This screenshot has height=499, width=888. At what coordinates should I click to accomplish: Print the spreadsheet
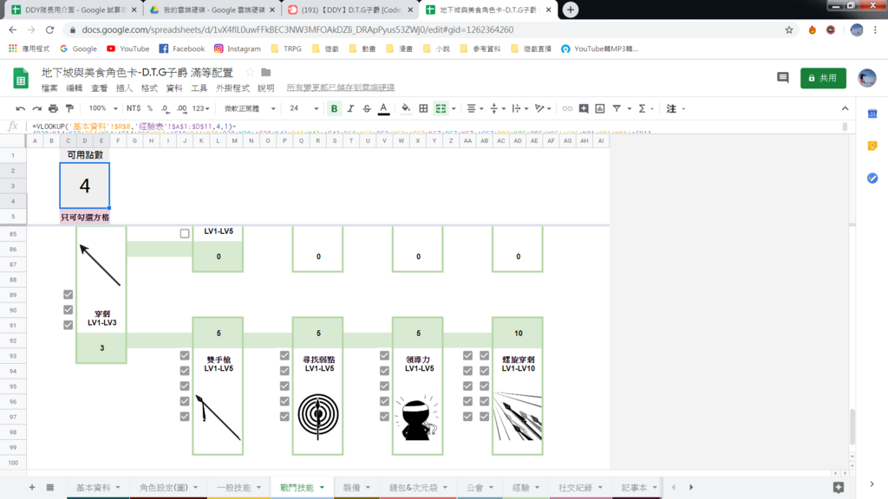tap(53, 108)
